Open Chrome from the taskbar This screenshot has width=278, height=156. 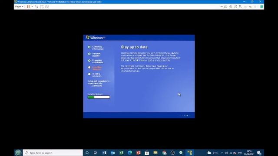164,153
